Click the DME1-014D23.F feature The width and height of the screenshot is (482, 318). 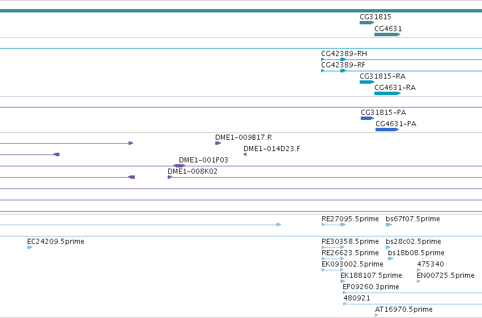tap(272, 149)
